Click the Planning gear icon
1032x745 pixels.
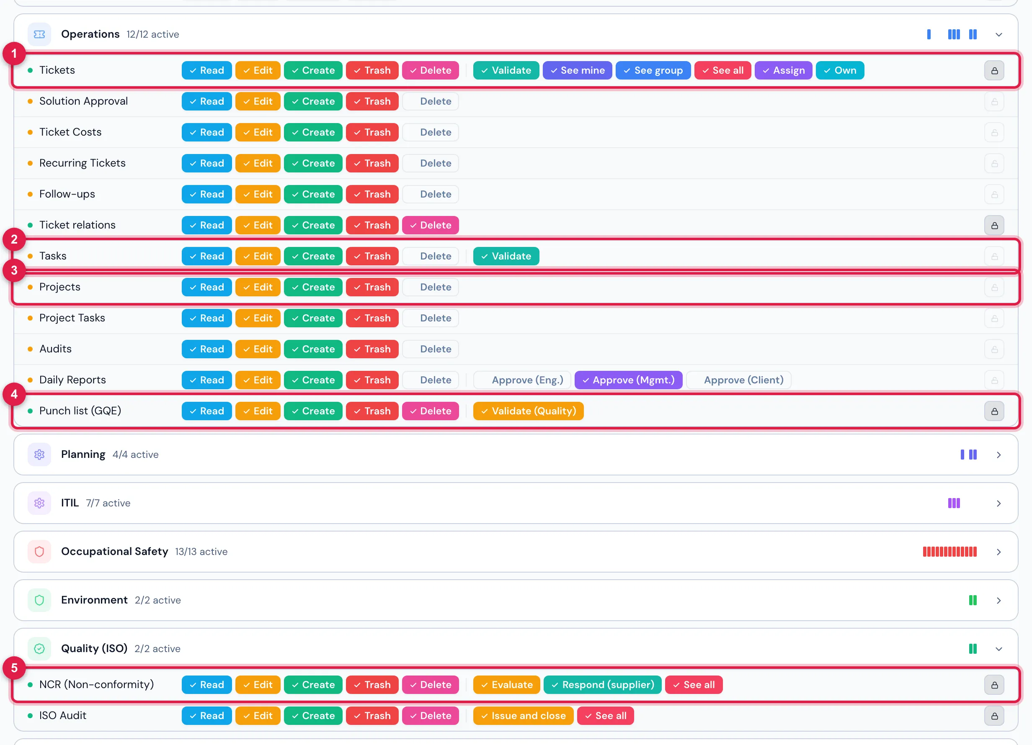pyautogui.click(x=39, y=455)
